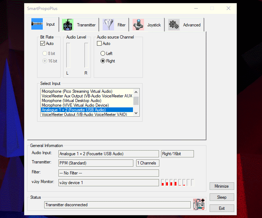This screenshot has height=218, width=262.
Task: Click the joystick icon
Action: click(x=138, y=25)
